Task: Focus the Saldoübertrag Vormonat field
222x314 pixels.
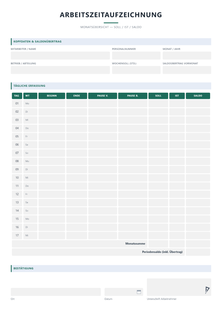Action: 187,70
